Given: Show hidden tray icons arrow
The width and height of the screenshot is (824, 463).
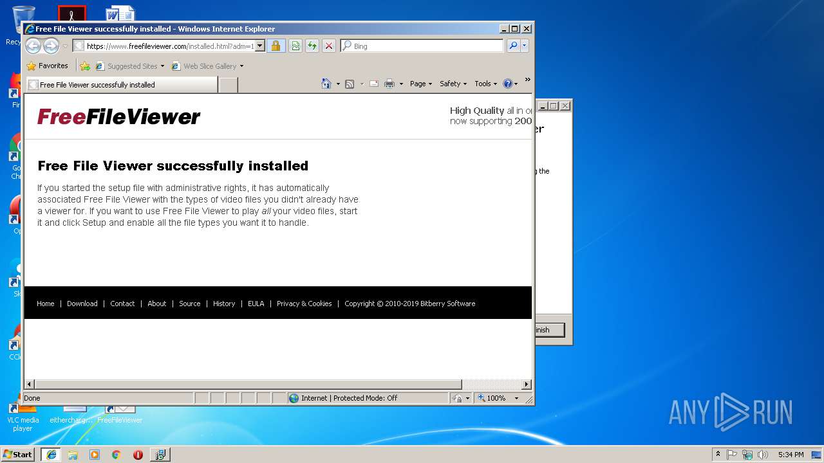Looking at the screenshot, I should pyautogui.click(x=718, y=454).
